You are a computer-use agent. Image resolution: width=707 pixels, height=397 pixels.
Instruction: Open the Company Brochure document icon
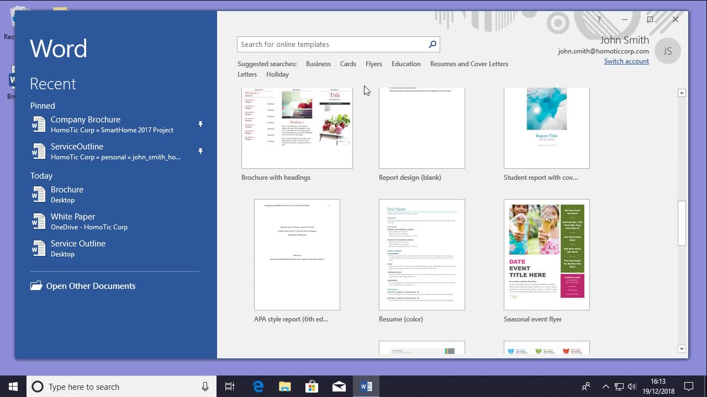click(38, 125)
